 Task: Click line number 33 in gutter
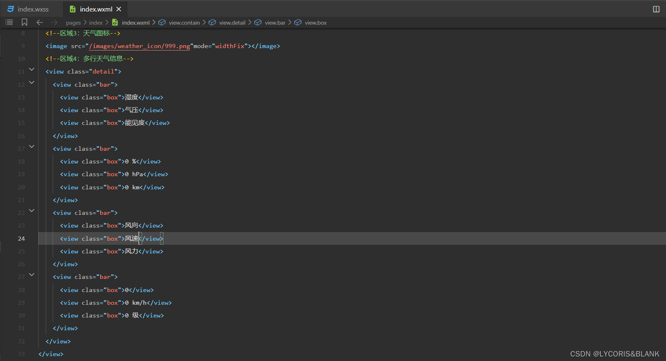click(x=21, y=354)
